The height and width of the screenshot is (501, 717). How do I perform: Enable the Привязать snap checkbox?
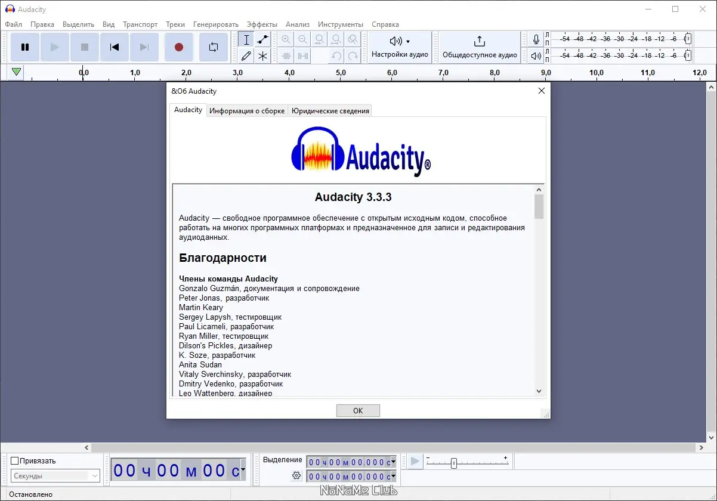coord(15,460)
